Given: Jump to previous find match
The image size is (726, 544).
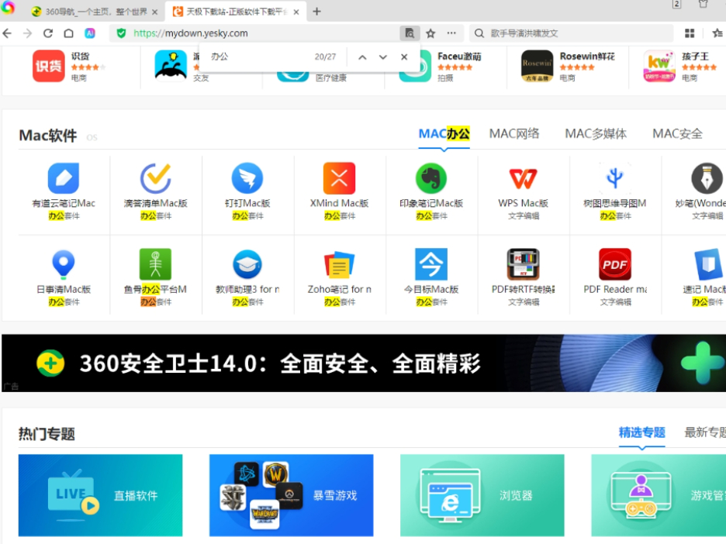Looking at the screenshot, I should (x=362, y=57).
